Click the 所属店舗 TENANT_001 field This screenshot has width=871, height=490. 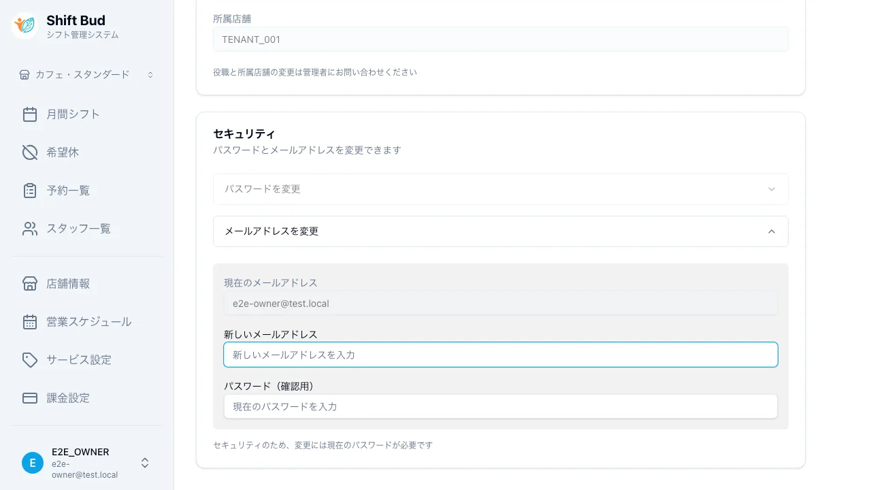pos(501,39)
